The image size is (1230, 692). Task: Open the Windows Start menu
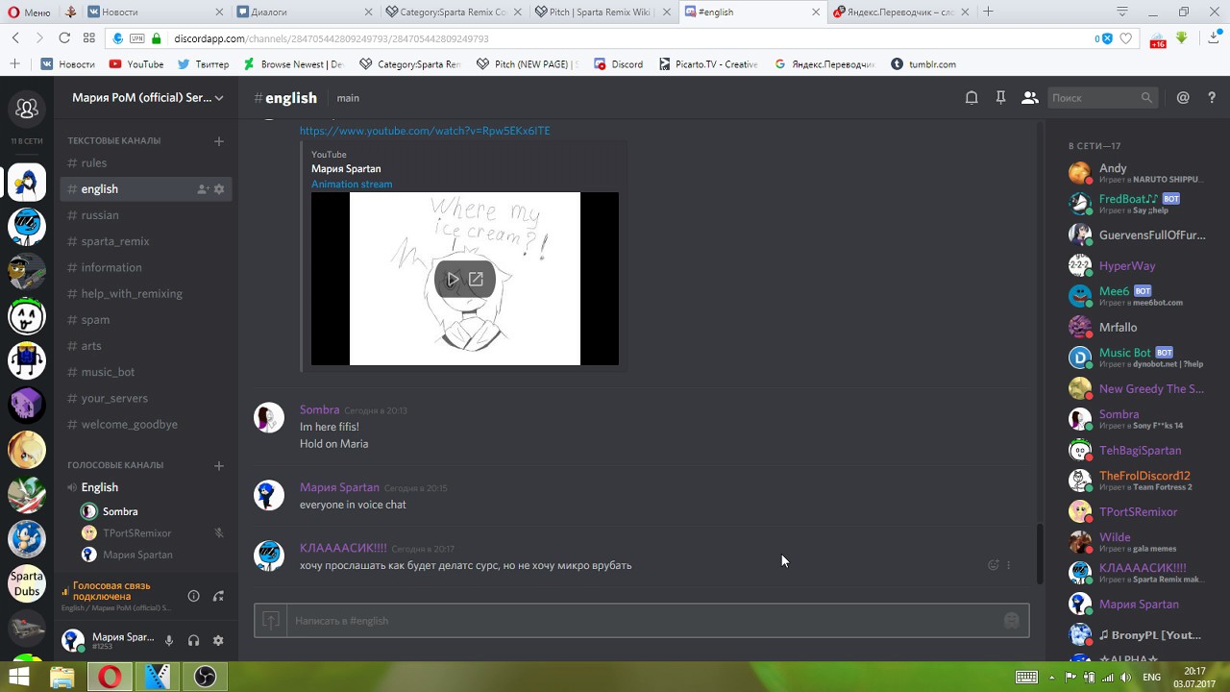[x=18, y=677]
